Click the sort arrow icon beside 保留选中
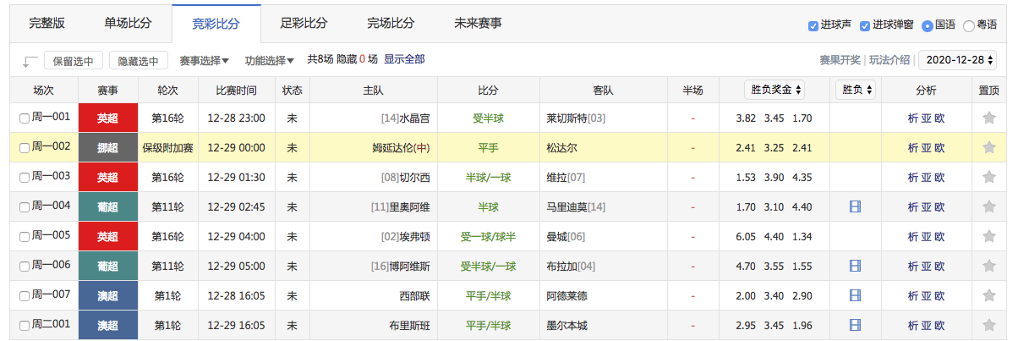The height and width of the screenshot is (341, 1029). click(30, 61)
